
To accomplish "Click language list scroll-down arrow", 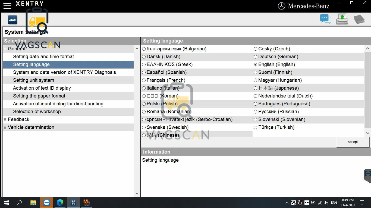I will (367, 133).
